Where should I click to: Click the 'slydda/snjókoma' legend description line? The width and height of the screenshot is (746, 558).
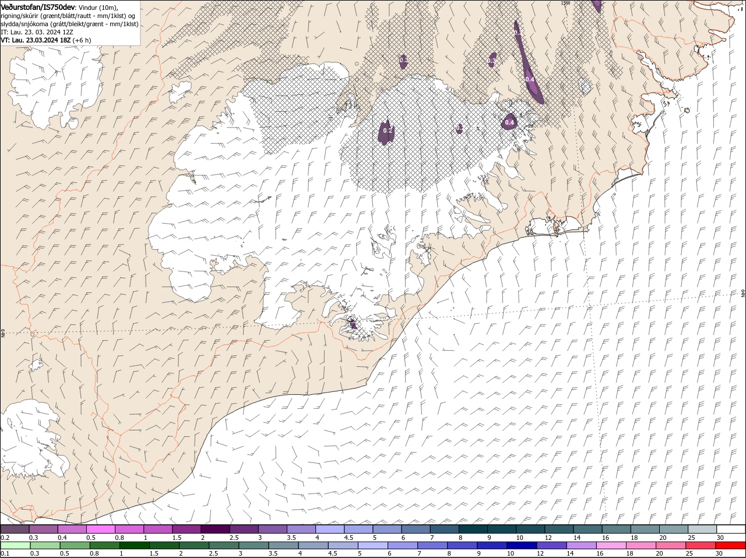click(69, 24)
